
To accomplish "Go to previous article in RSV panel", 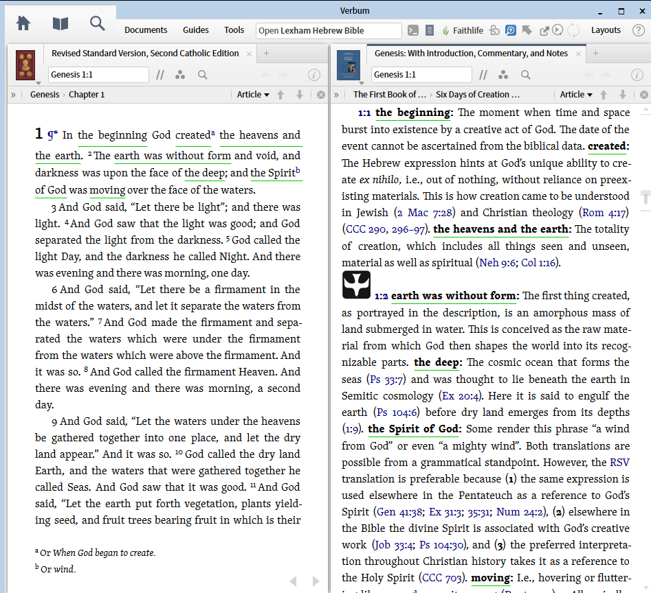I will (x=280, y=95).
